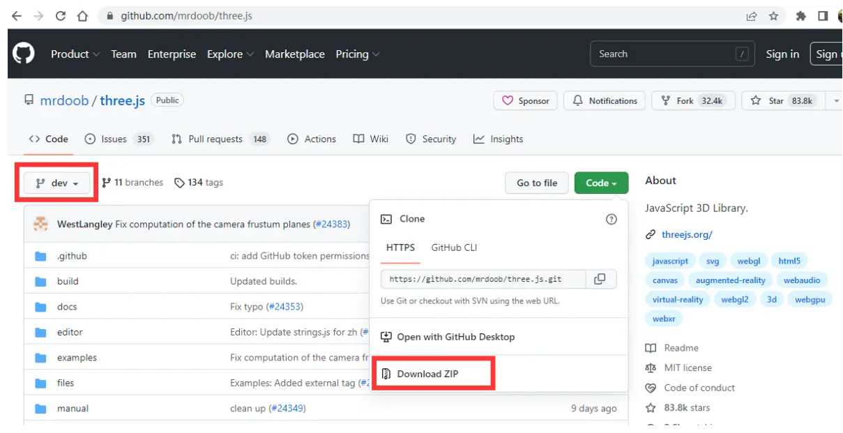
Task: Copy the HTTPS clone URL
Action: tap(600, 279)
